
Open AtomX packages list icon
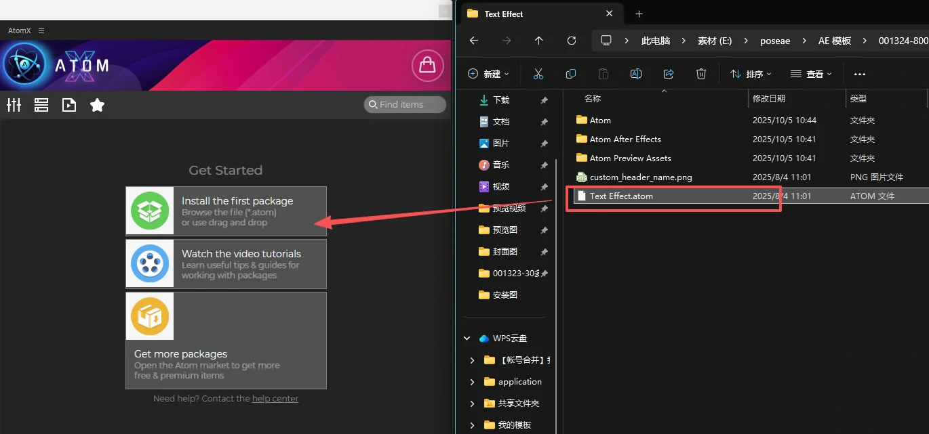(x=41, y=105)
